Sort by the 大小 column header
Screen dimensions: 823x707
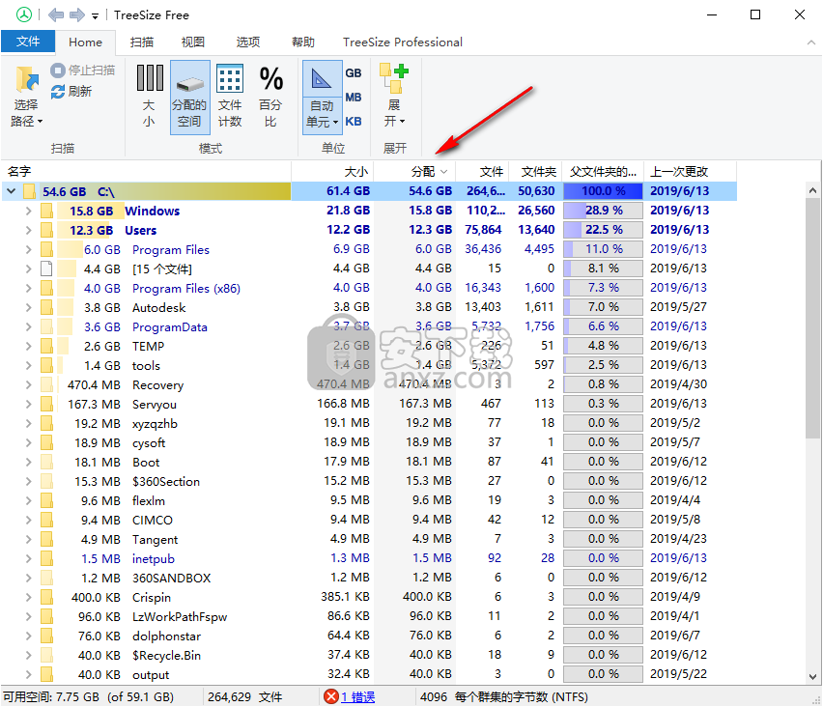[332, 172]
